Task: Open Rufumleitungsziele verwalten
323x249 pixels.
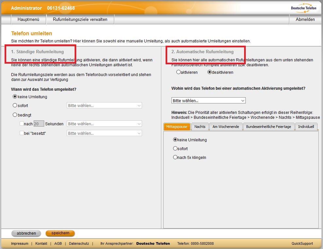Action: pyautogui.click(x=80, y=20)
